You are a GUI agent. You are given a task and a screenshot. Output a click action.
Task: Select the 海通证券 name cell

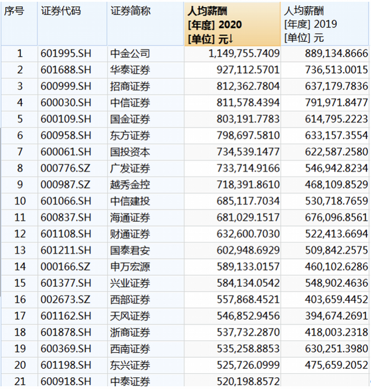(146, 218)
